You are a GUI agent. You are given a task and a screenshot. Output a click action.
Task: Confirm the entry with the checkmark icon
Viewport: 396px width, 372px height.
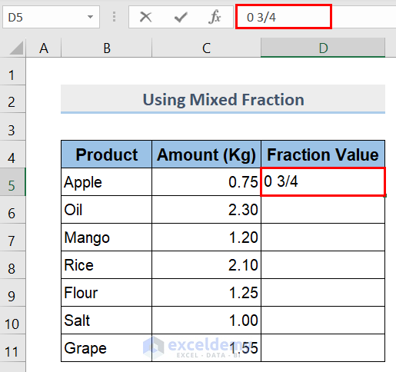[x=181, y=18]
